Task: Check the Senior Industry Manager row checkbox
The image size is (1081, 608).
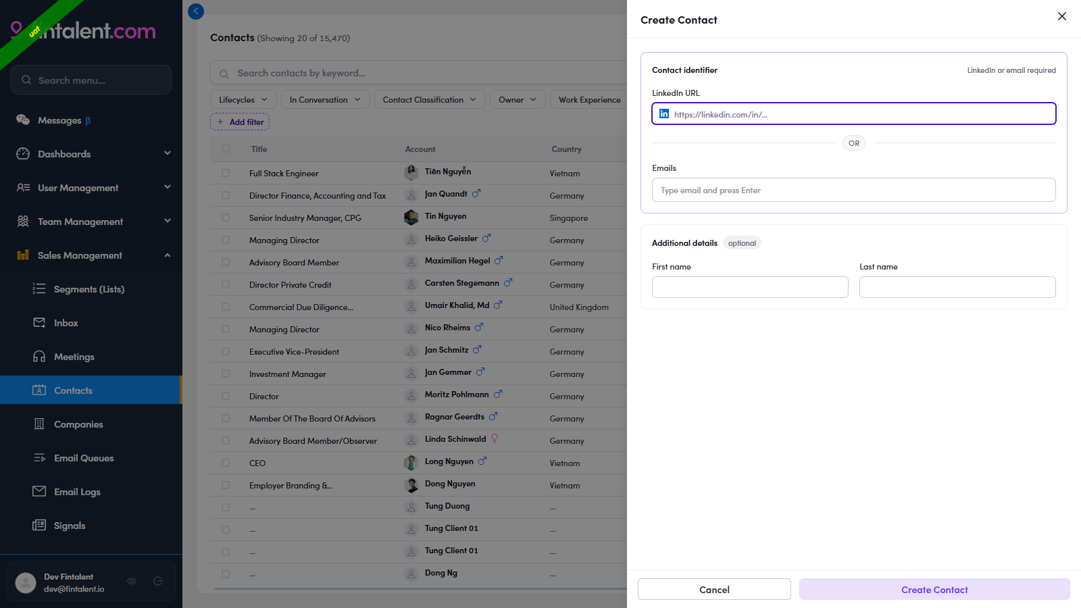Action: click(226, 218)
